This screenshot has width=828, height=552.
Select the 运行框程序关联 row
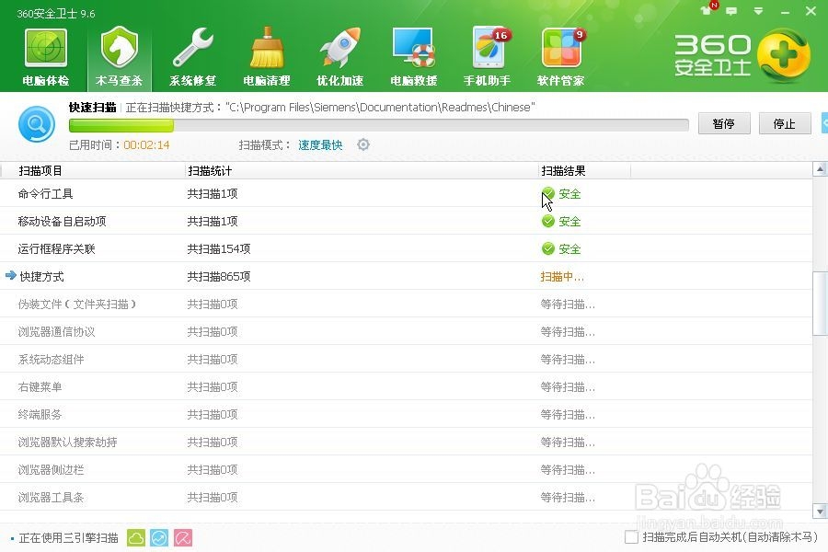(406, 248)
